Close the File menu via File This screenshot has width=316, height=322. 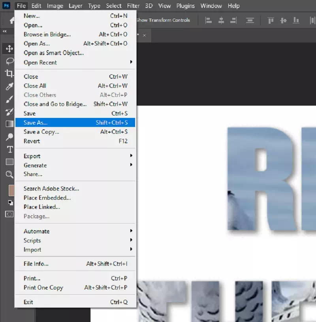(21, 6)
